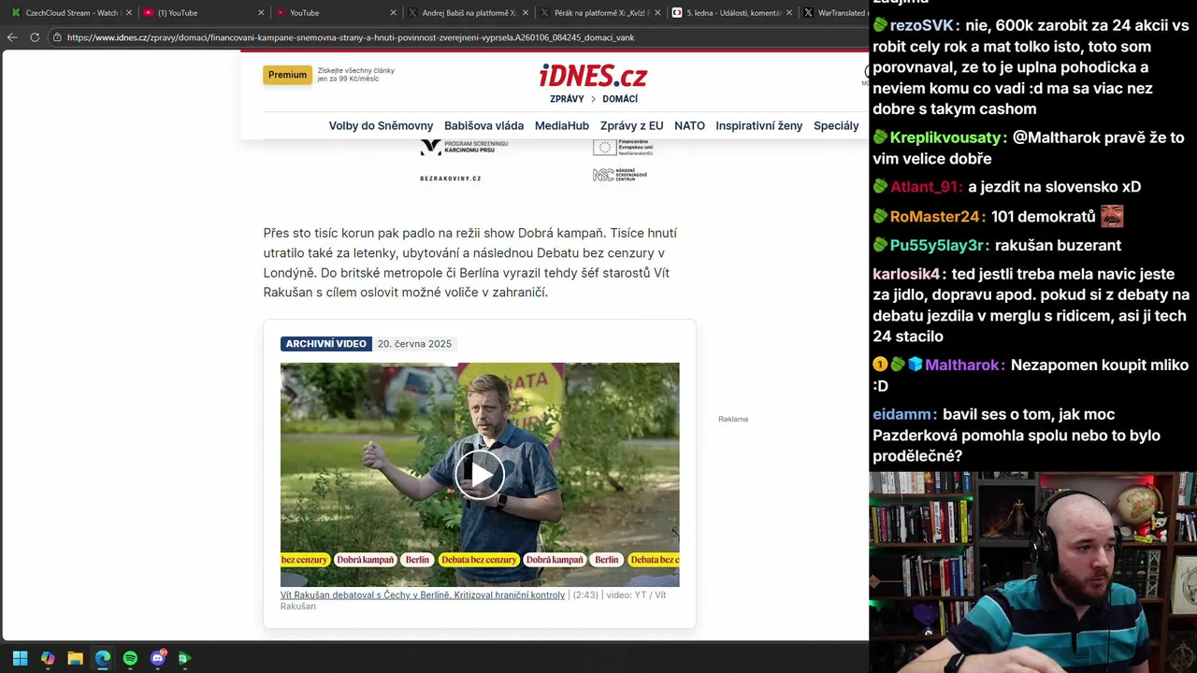Click the Microsoft Edge taskbar icon

103,658
